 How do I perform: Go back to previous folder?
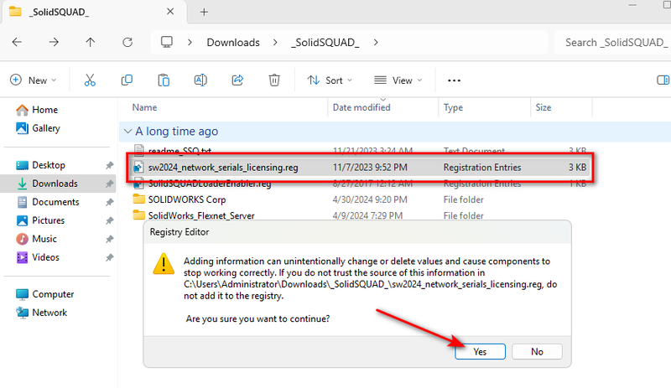pyautogui.click(x=17, y=42)
